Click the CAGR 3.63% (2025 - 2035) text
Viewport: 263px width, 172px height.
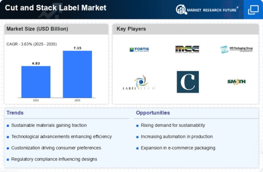[x=31, y=44]
